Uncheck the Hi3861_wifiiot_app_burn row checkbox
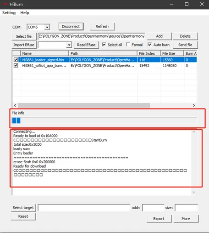 click(x=16, y=65)
